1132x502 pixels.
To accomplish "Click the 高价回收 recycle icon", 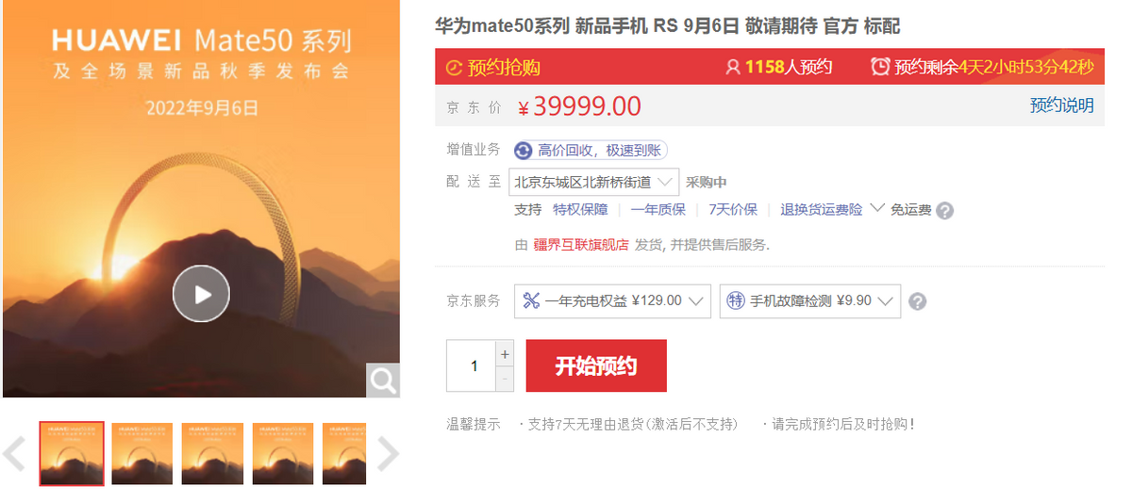I will (x=524, y=151).
